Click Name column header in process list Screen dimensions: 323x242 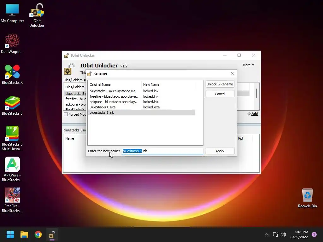[70, 138]
